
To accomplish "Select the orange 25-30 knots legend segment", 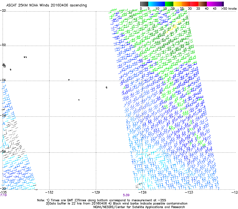I will [x=186, y=4].
